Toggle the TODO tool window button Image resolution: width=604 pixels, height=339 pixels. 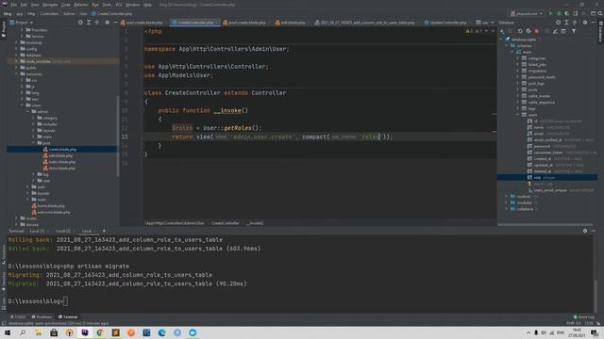18,317
